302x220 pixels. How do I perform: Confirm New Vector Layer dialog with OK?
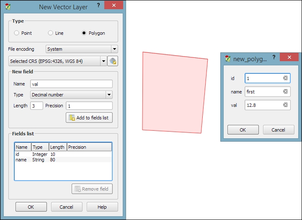click(31, 207)
